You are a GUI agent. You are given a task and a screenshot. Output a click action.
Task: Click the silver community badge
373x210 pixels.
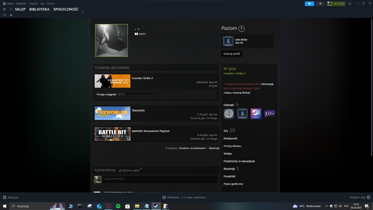pos(229,113)
